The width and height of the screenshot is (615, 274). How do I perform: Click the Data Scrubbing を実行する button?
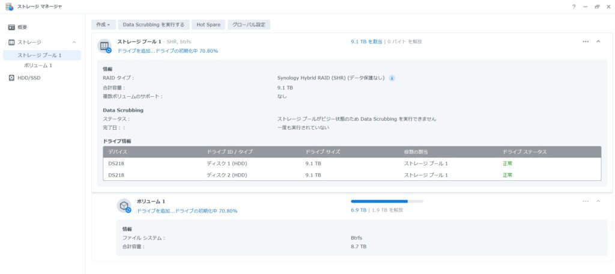[x=154, y=25]
